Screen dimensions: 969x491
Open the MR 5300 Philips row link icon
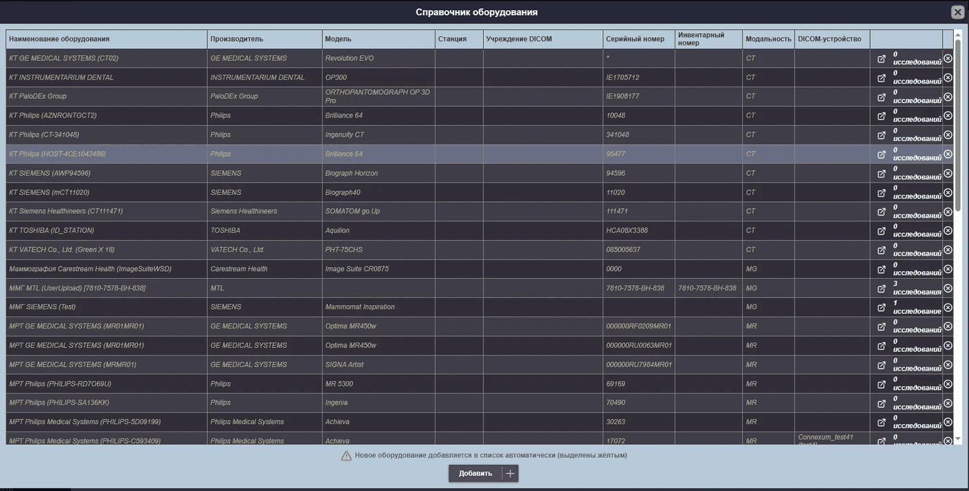click(x=881, y=385)
